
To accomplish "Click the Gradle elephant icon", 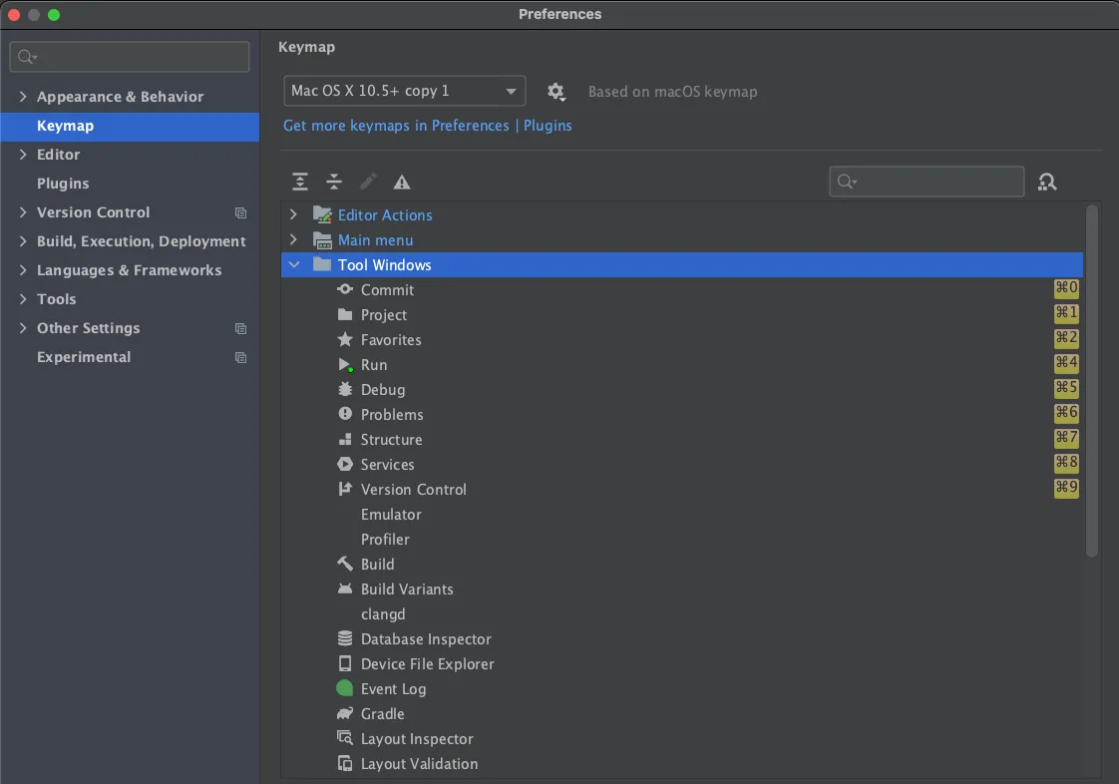I will [345, 714].
